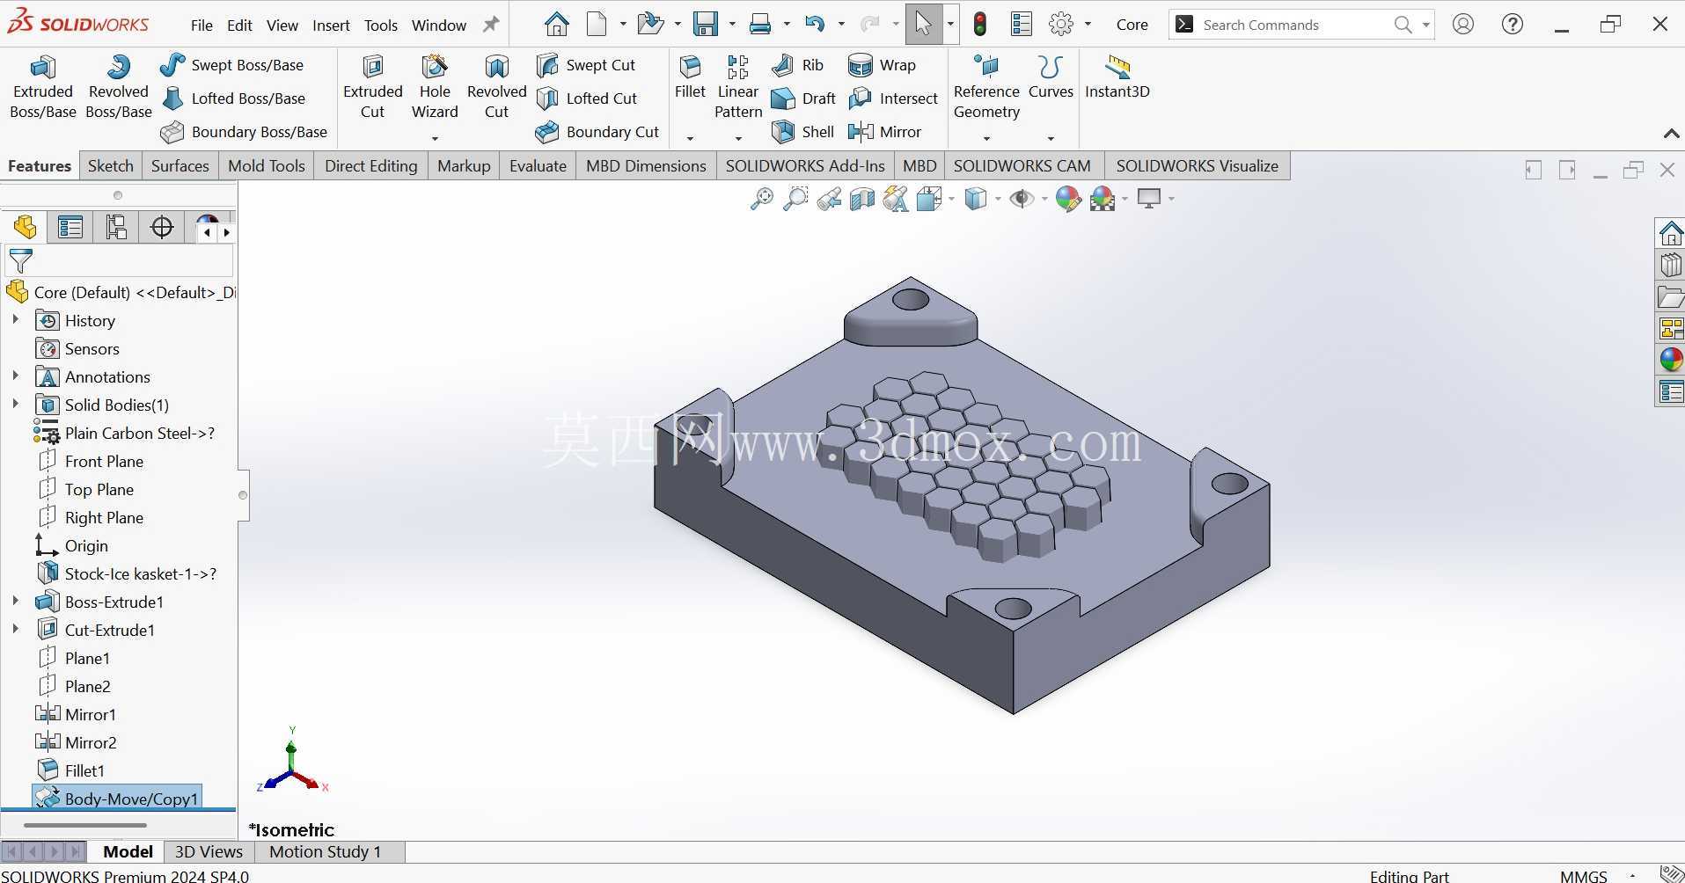
Task: Click the feature tree filter icon
Action: click(20, 260)
